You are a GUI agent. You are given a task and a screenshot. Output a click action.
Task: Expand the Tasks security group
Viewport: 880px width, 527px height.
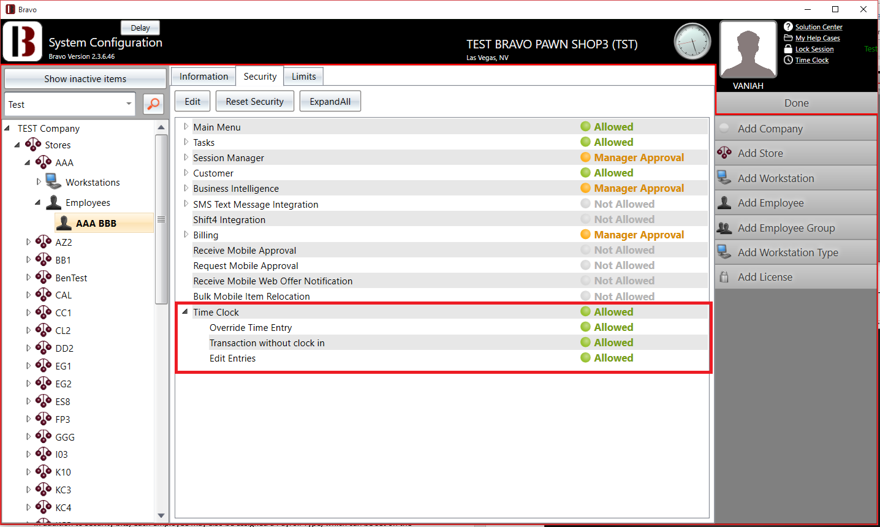(x=186, y=142)
